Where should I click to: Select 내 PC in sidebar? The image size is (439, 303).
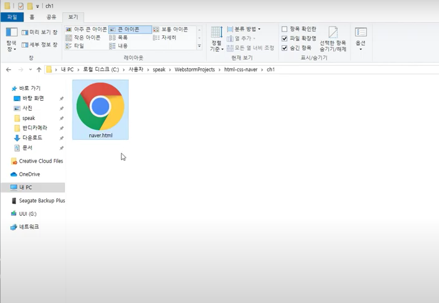(x=33, y=187)
